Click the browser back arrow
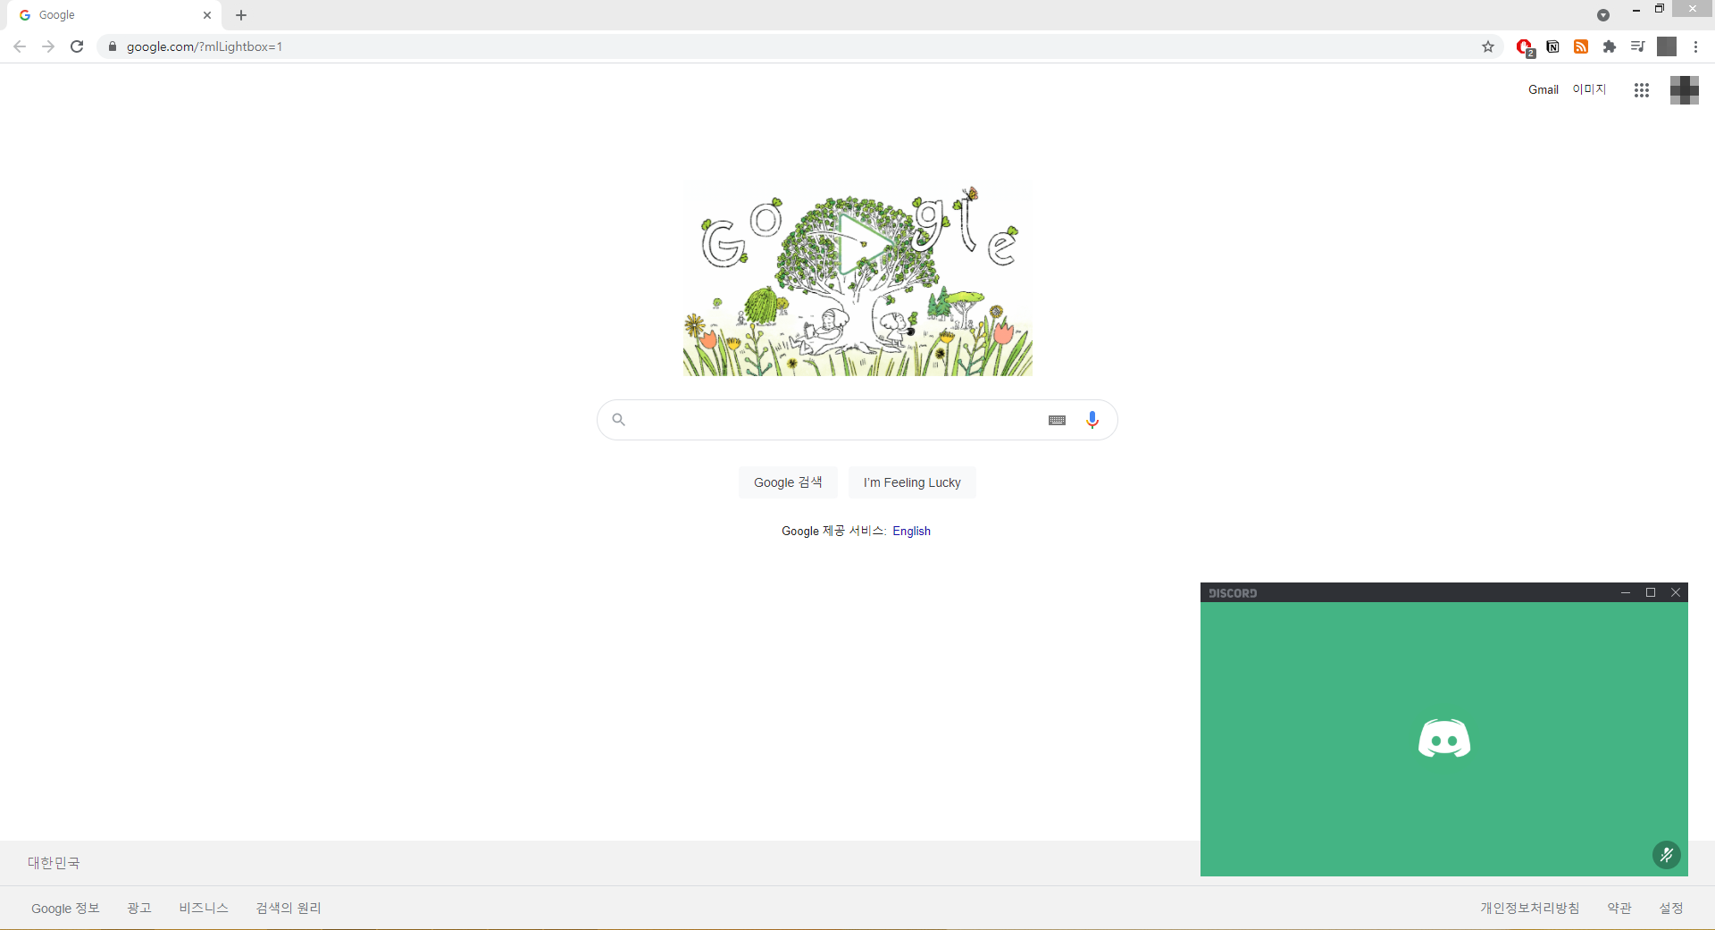1715x930 pixels. tap(20, 46)
